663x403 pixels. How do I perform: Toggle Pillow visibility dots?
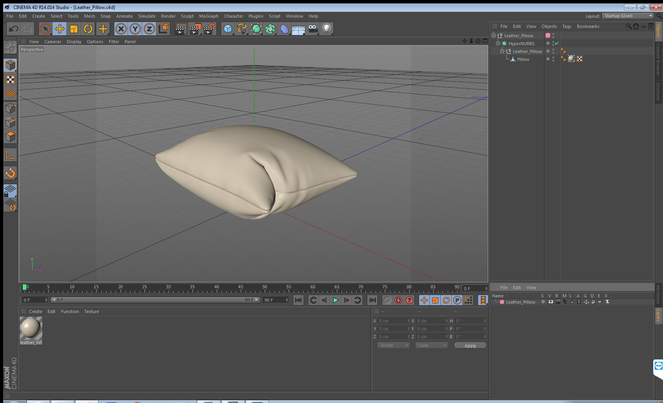(x=553, y=59)
